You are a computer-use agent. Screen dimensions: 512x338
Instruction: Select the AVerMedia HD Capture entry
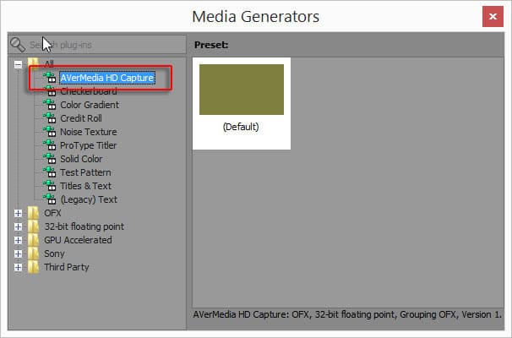[x=107, y=78]
